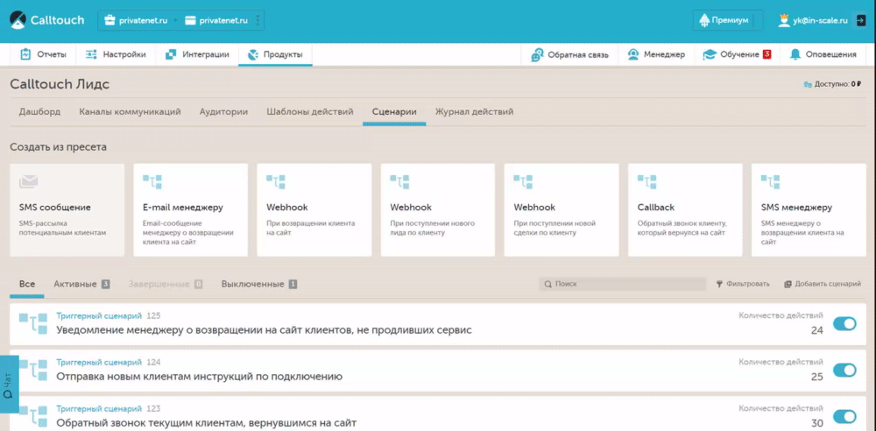Click the trigger icon of scenario 125
Viewport: 876px width, 431px height.
33,324
